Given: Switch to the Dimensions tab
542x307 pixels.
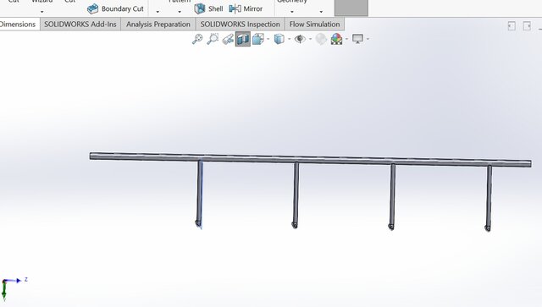Looking at the screenshot, I should [19, 25].
